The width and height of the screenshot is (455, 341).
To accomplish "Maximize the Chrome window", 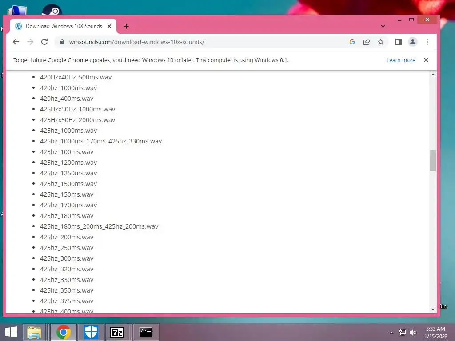I will pyautogui.click(x=411, y=20).
